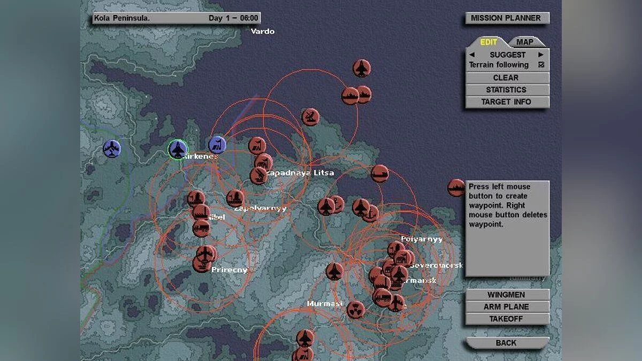Target the red radar dish icon
This screenshot has height=361, width=642.
point(310,117)
